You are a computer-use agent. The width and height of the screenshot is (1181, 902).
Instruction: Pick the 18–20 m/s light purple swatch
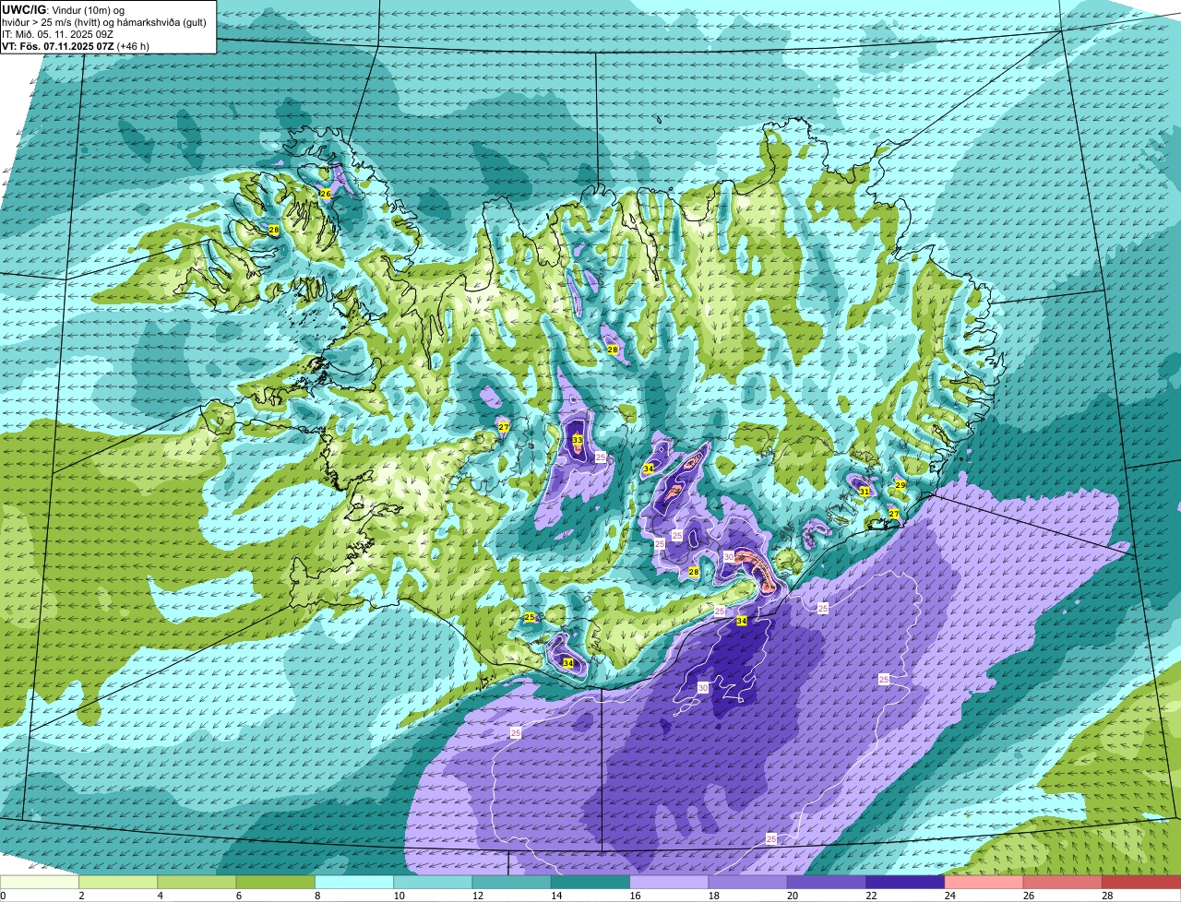[x=748, y=883]
